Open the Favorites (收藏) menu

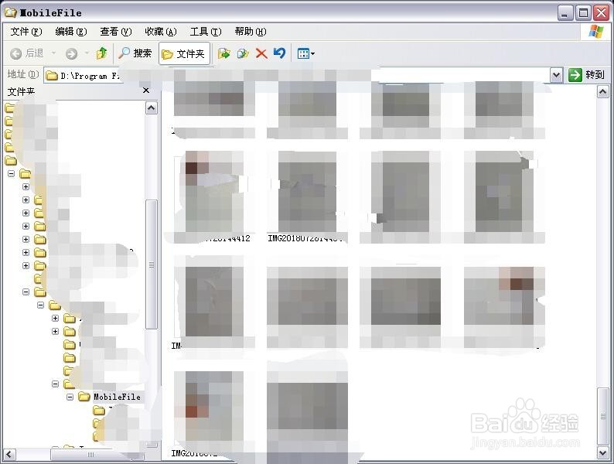(x=161, y=32)
